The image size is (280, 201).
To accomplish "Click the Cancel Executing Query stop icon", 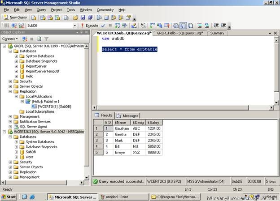I will pos(110,26).
